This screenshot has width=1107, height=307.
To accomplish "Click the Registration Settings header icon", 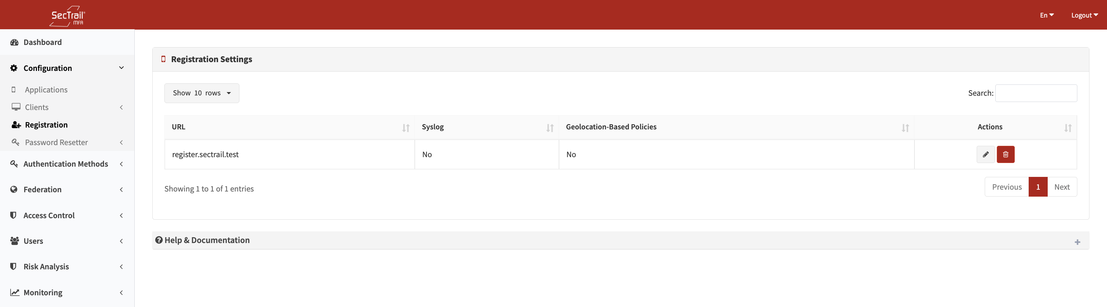I will tap(163, 59).
